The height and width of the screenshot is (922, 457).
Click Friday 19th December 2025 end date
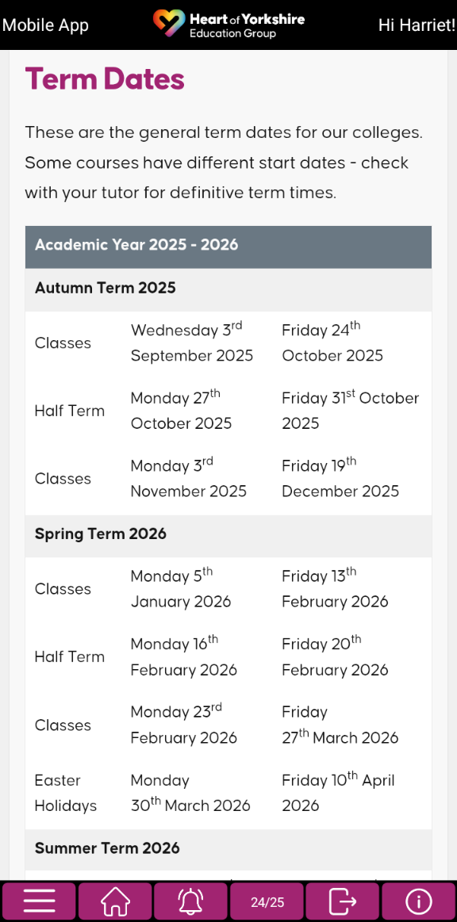pyautogui.click(x=340, y=478)
